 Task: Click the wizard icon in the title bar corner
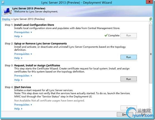[x=3, y=2]
